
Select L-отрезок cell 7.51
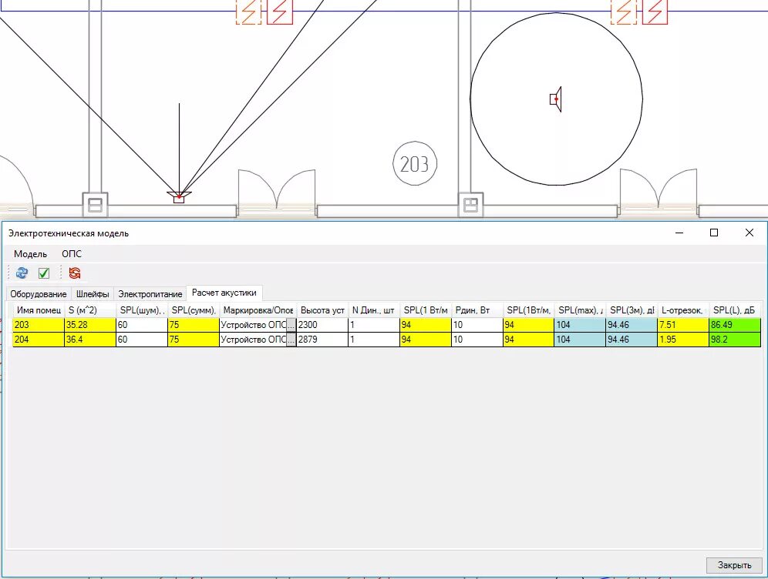point(683,325)
